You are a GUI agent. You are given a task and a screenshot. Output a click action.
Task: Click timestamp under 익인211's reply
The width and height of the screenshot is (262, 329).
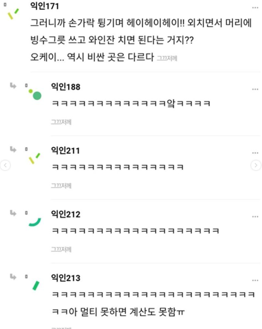coord(61,186)
